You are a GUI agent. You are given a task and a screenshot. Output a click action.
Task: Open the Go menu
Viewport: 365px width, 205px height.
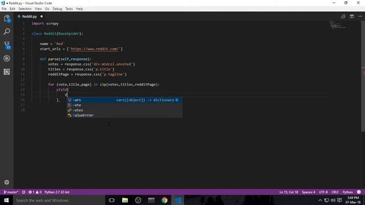47,9
